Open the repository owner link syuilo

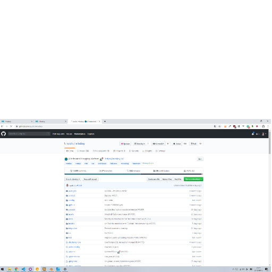pyautogui.click(x=70, y=143)
